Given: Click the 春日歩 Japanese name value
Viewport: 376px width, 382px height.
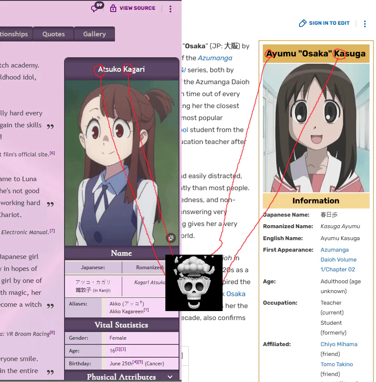Looking at the screenshot, I should [x=329, y=215].
